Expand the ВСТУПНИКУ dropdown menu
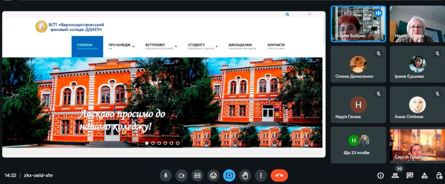The image size is (445, 184). pyautogui.click(x=161, y=46)
